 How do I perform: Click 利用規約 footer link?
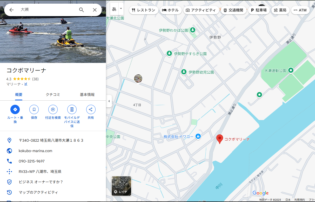(x=299, y=200)
